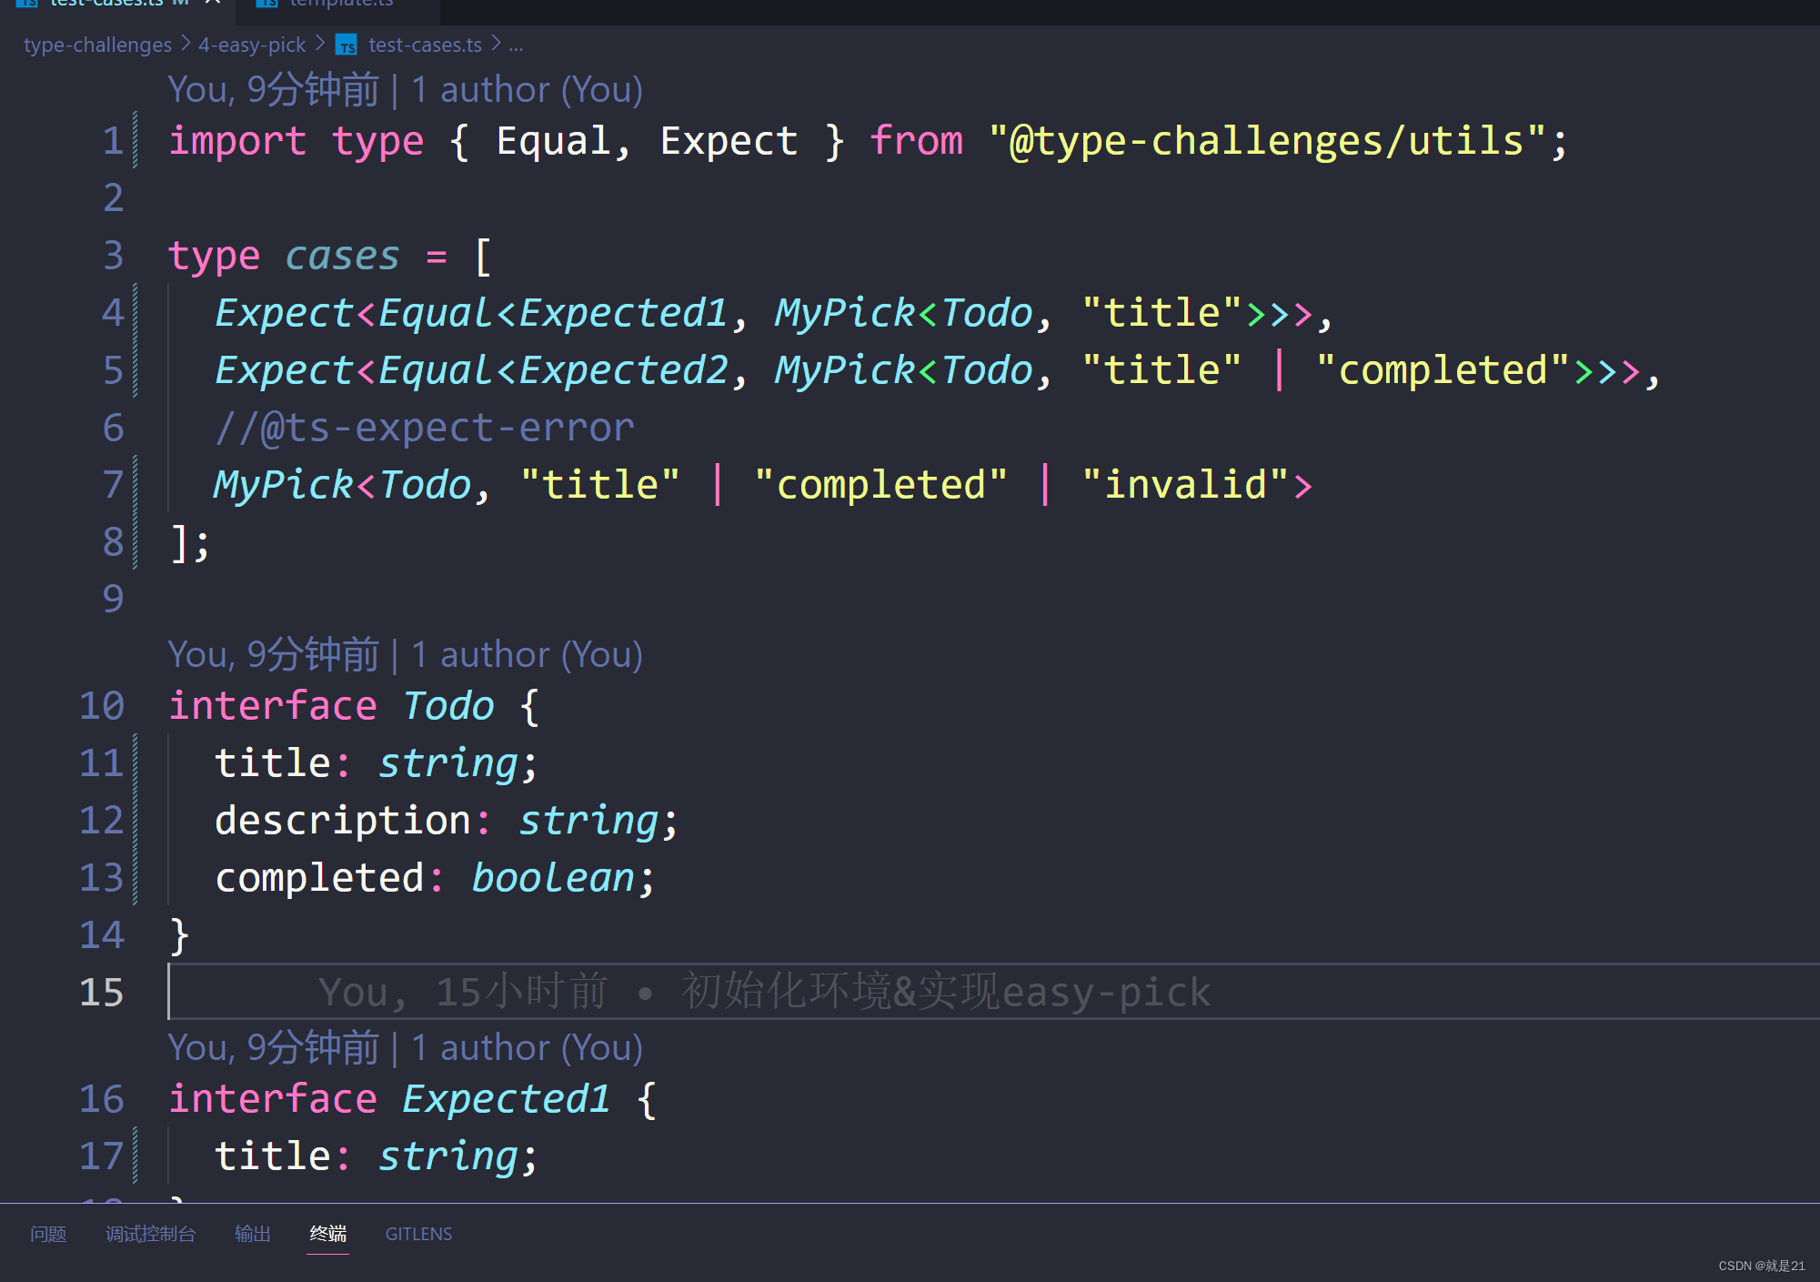Image resolution: width=1820 pixels, height=1282 pixels.
Task: Open the 输出 (Output) panel
Action: (253, 1234)
